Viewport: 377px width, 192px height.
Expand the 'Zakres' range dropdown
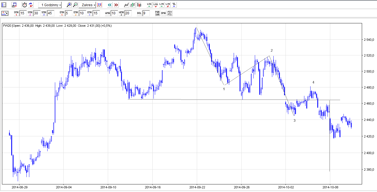point(87,5)
